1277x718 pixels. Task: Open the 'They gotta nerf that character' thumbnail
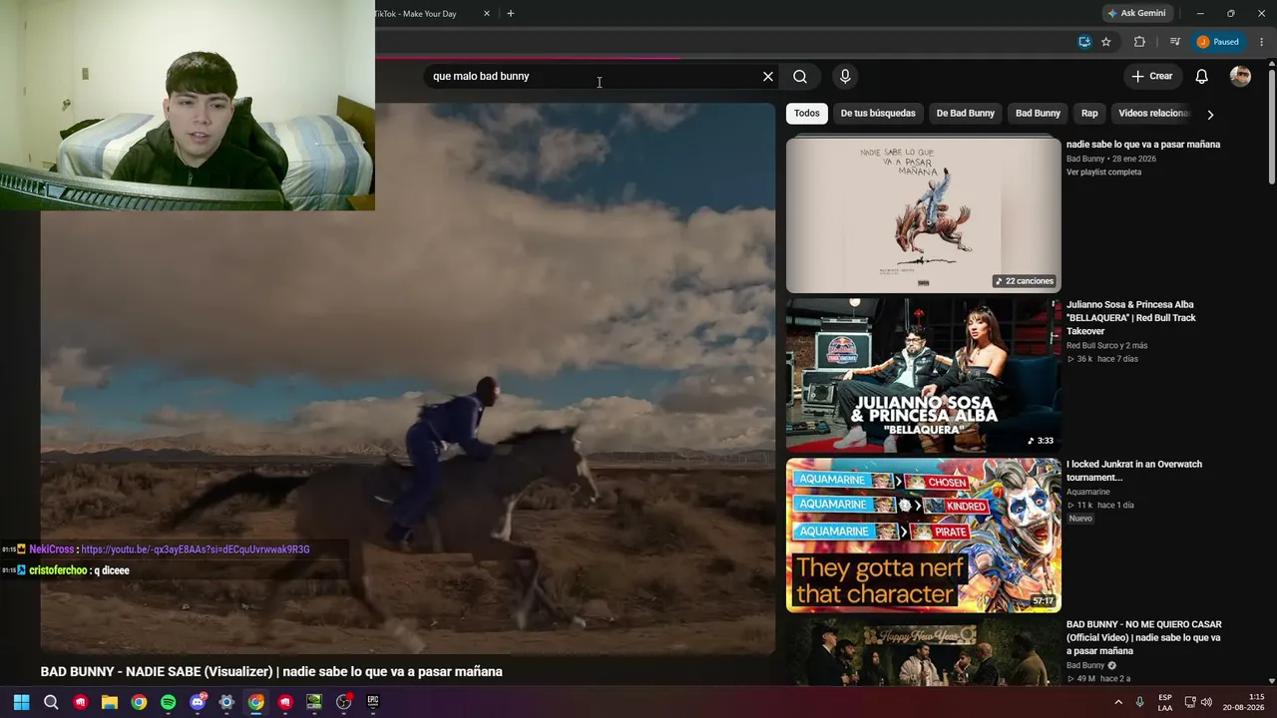point(923,536)
